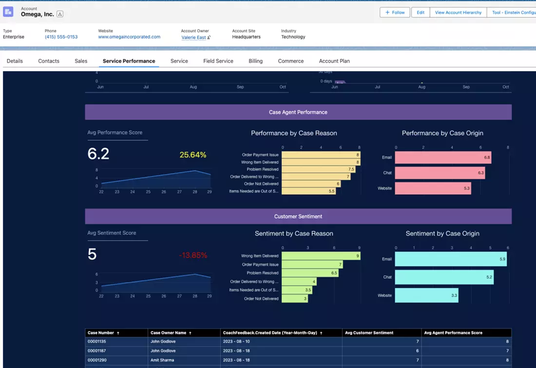The height and width of the screenshot is (368, 536).
Task: Click the Wrong Item Delivered sentiment bar
Action: coord(321,256)
